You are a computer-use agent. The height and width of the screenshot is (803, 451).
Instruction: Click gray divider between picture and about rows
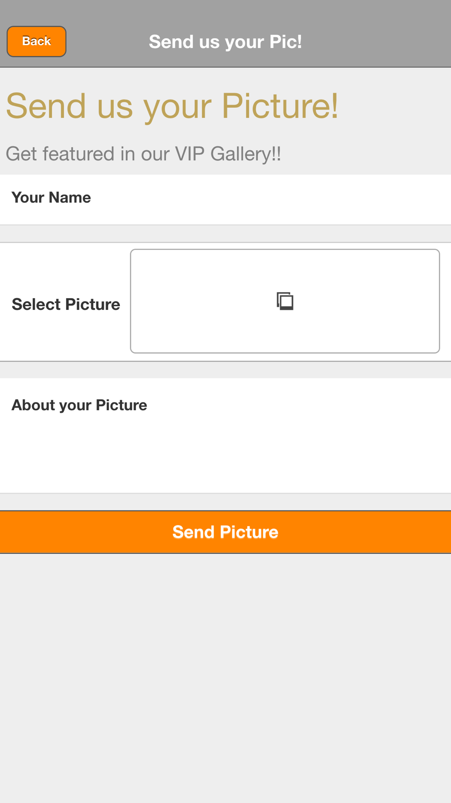click(x=225, y=370)
